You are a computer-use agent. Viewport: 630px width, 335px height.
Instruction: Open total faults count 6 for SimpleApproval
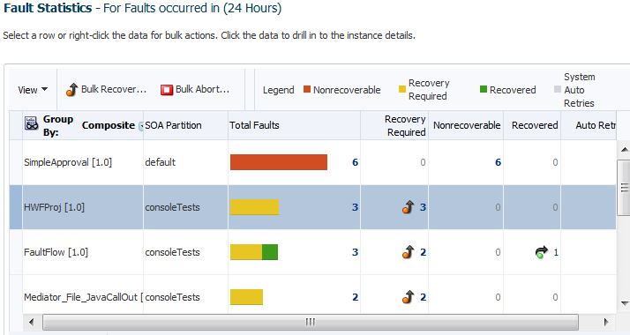pyautogui.click(x=355, y=162)
